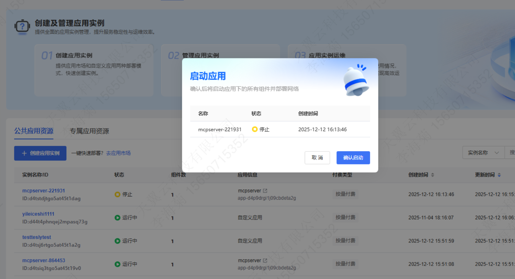Switch to the 公共应用资源 tab

[x=34, y=131]
